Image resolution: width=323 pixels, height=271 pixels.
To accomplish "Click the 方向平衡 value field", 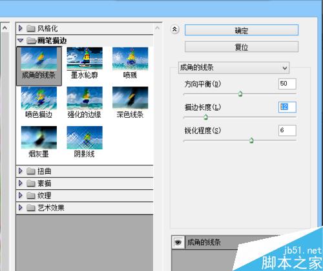I will [x=287, y=84].
